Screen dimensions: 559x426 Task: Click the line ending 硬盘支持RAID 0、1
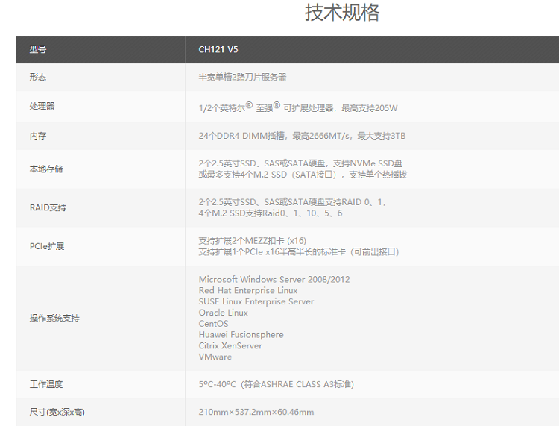(292, 202)
